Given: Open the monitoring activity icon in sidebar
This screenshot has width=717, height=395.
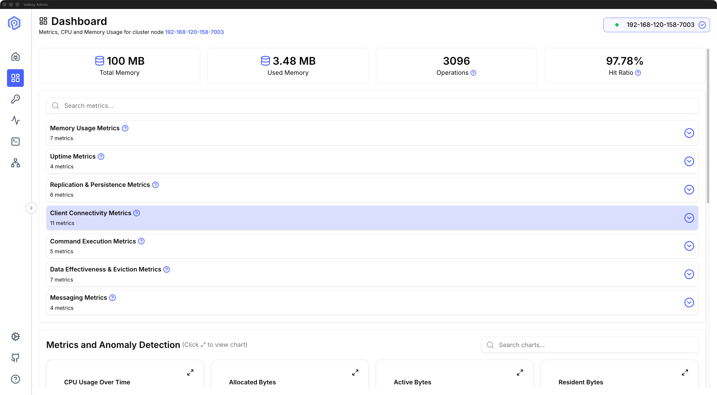Looking at the screenshot, I should pos(15,120).
